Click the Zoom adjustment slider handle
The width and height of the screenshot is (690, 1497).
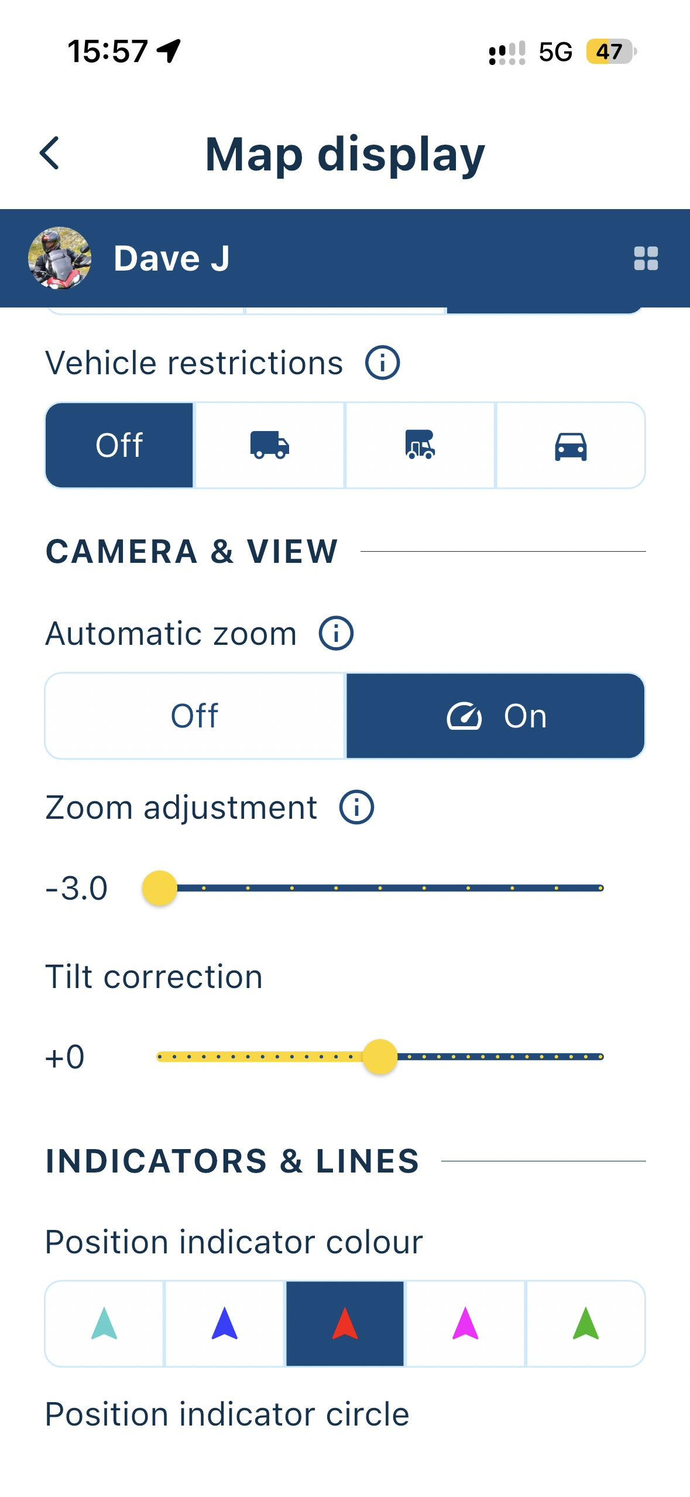[x=160, y=888]
